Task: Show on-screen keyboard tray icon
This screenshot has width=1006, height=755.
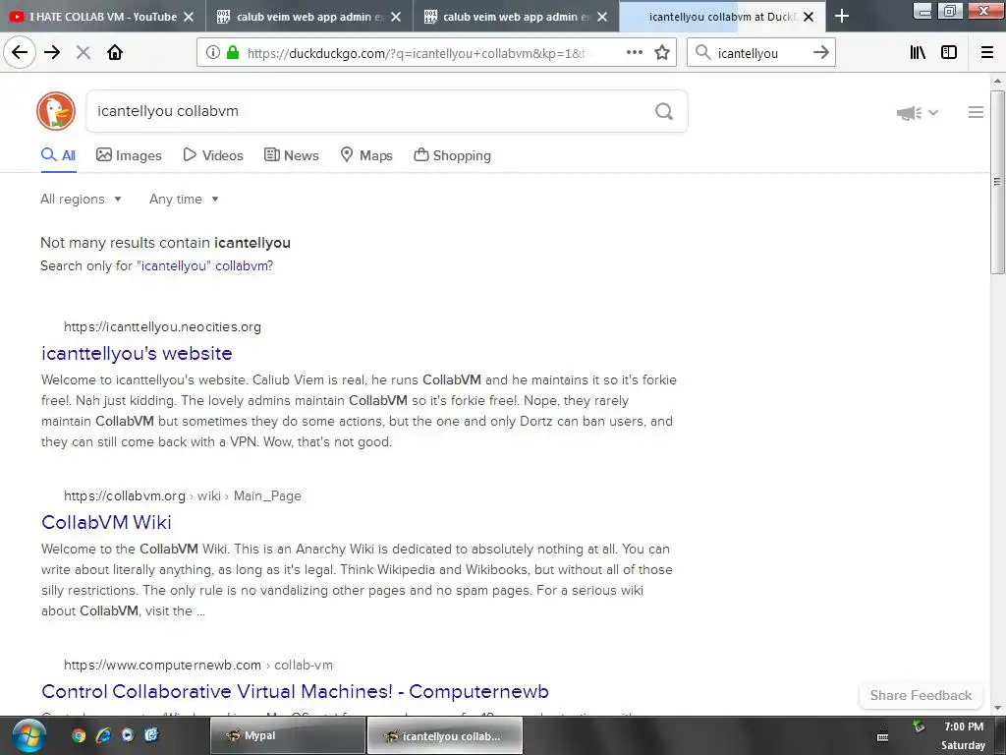Action: coord(883,736)
